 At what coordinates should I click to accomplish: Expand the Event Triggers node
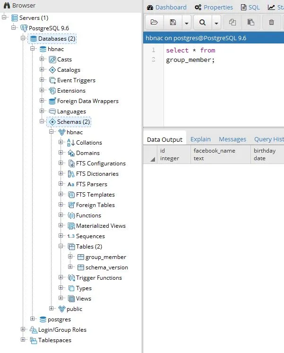[x=42, y=79]
